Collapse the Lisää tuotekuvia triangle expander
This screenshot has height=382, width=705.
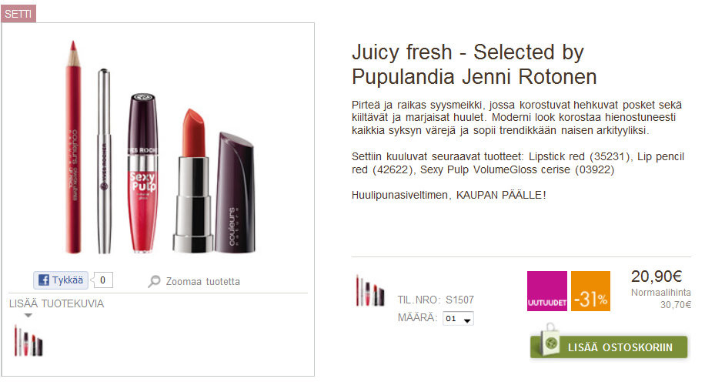coord(28,316)
